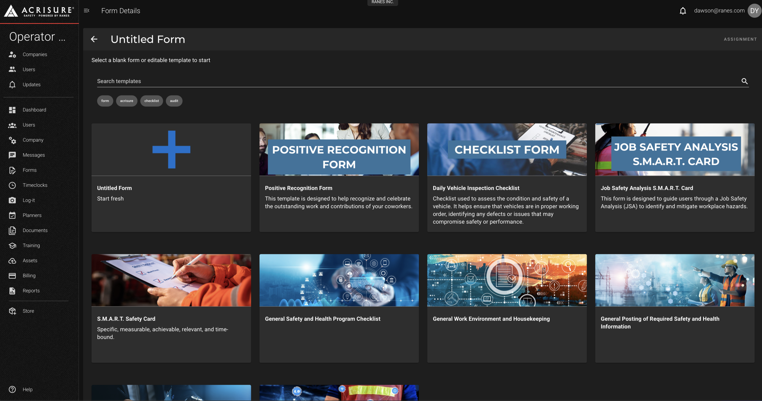
Task: Click the Start fresh text
Action: 110,198
